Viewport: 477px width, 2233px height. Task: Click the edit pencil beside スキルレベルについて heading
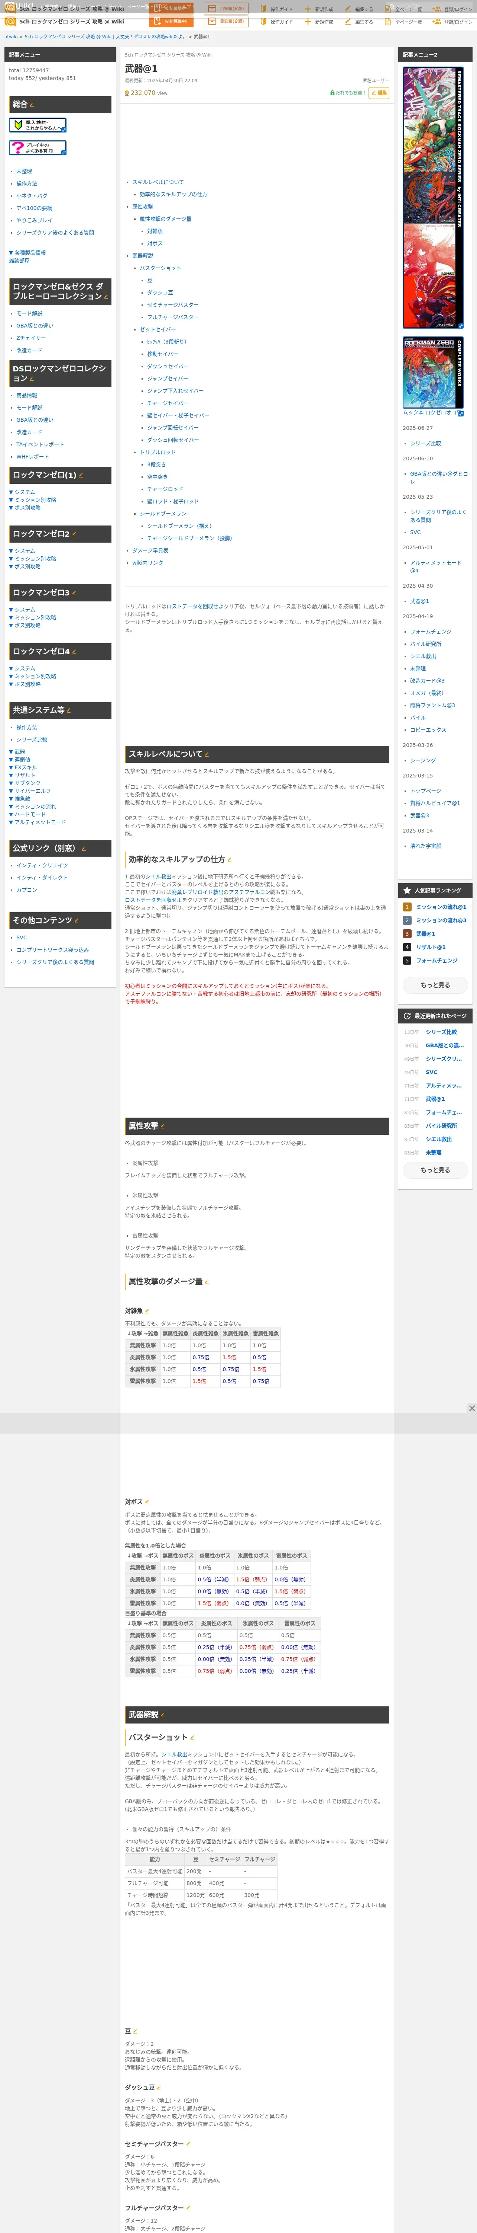coord(207,754)
